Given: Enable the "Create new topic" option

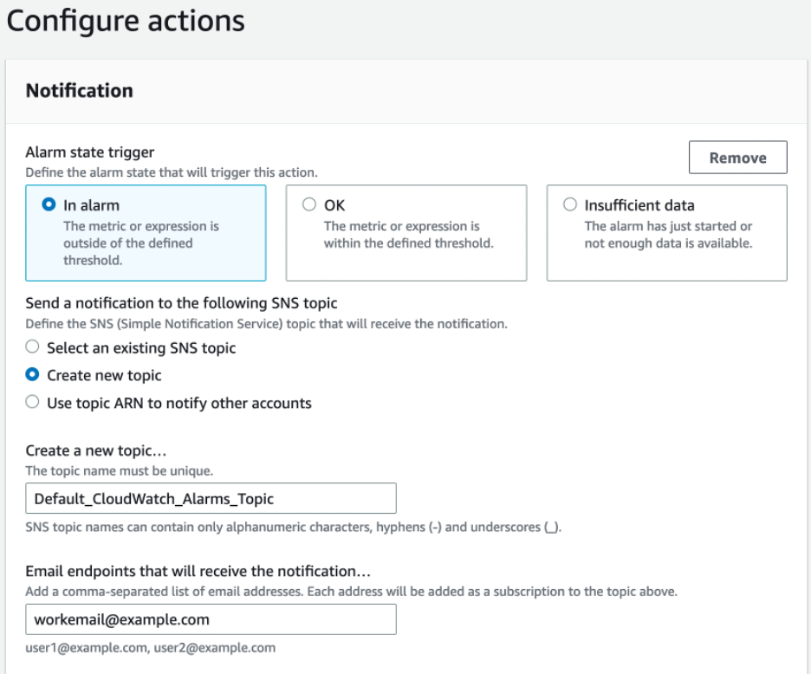Looking at the screenshot, I should [x=32, y=374].
